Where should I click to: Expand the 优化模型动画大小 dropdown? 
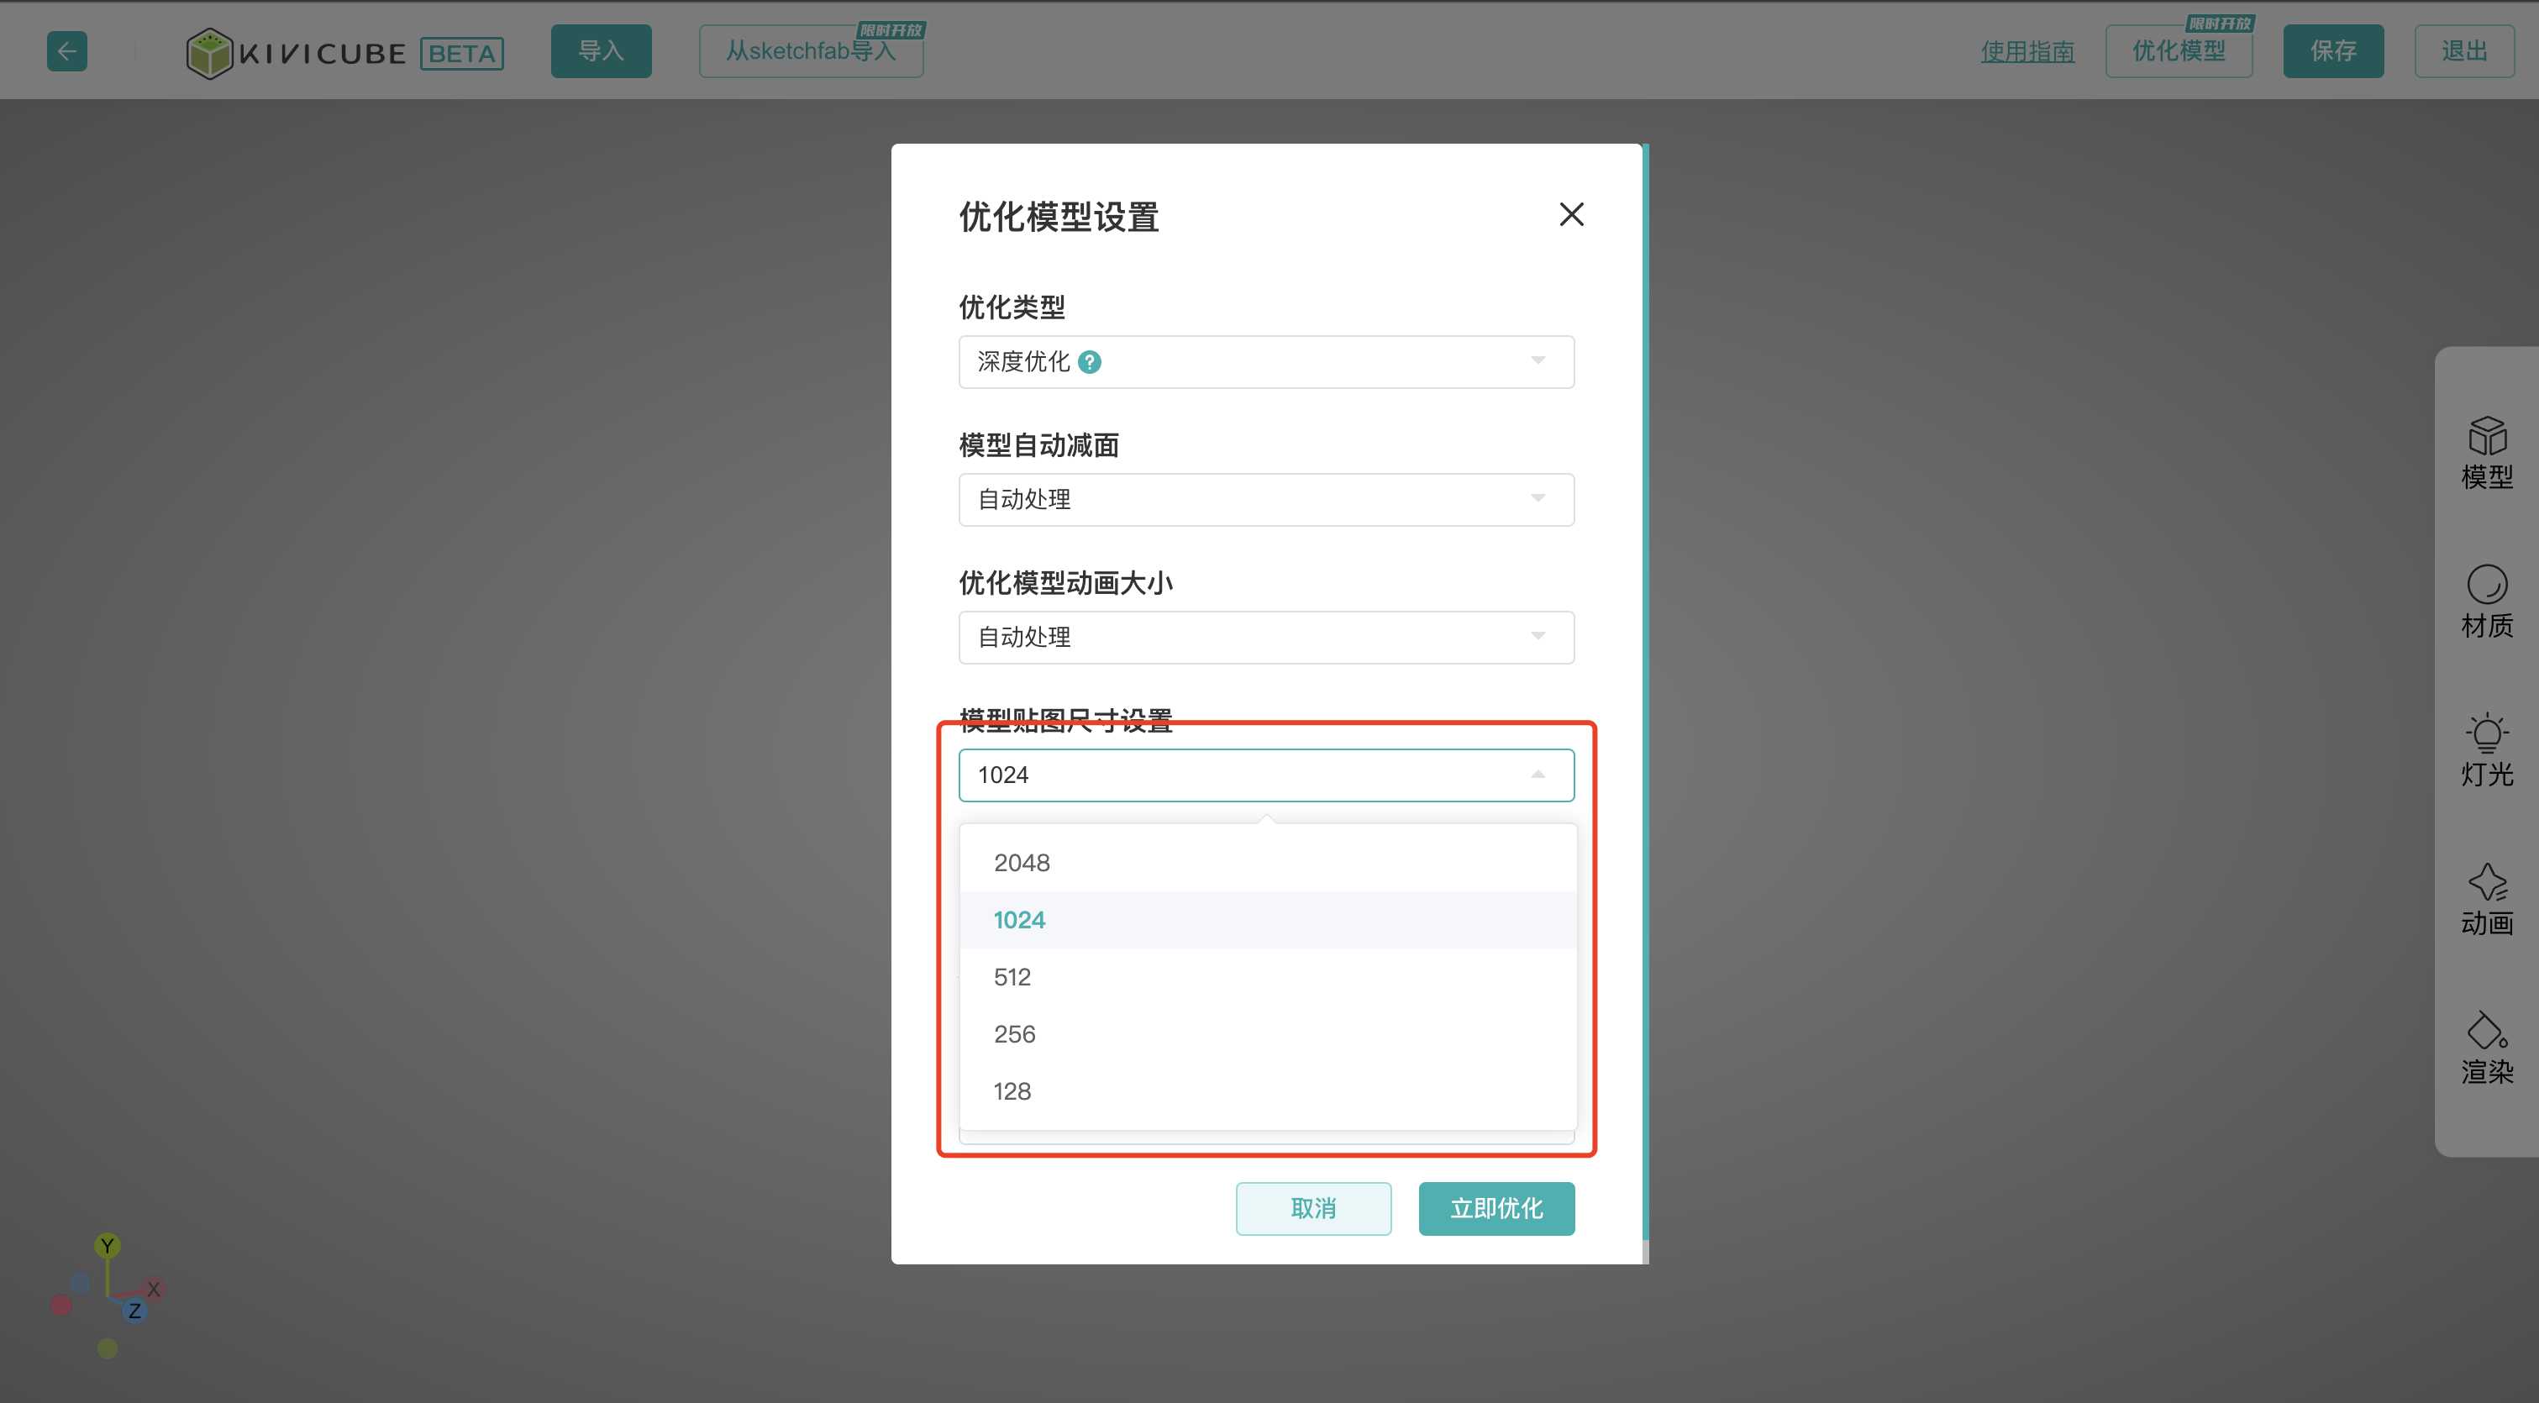1265,638
